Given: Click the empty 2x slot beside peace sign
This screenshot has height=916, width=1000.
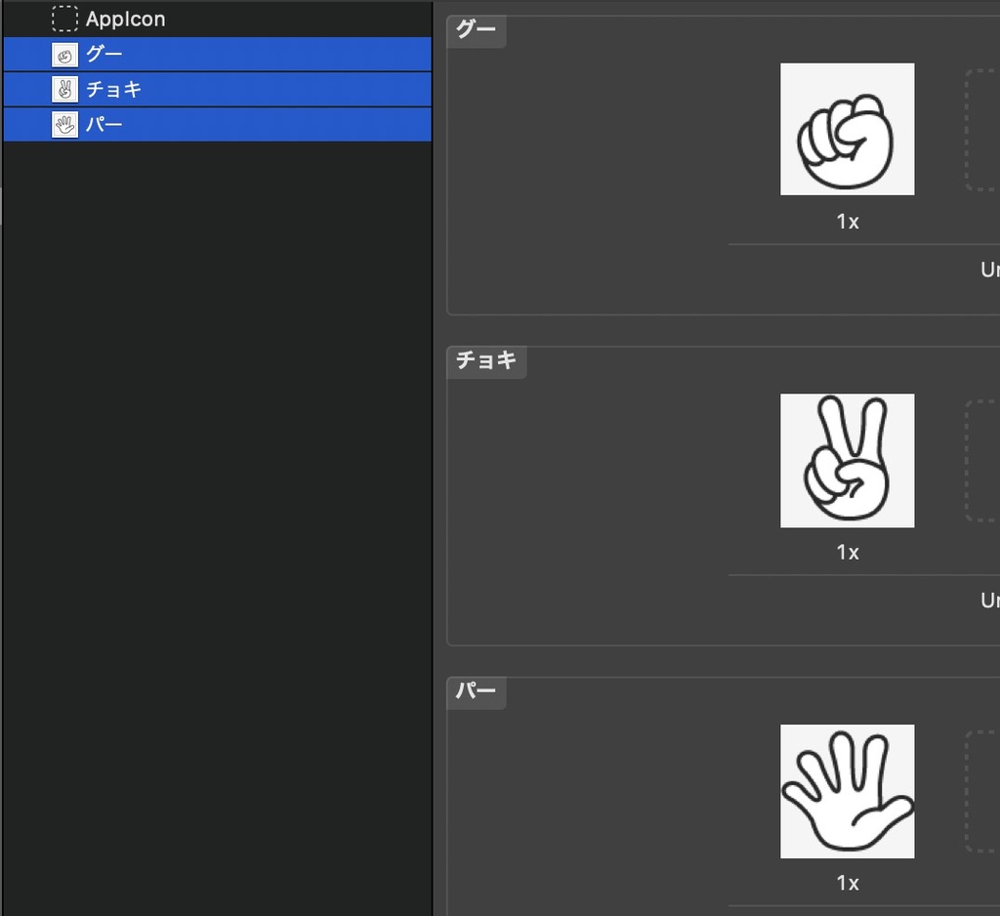Looking at the screenshot, I should 982,461.
